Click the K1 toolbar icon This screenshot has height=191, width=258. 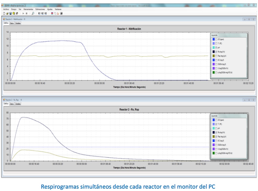click(x=39, y=13)
